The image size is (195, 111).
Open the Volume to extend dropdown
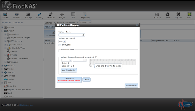pyautogui.click(x=65, y=41)
